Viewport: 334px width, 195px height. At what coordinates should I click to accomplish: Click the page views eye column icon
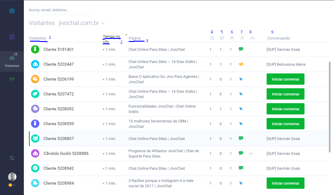[232, 38]
